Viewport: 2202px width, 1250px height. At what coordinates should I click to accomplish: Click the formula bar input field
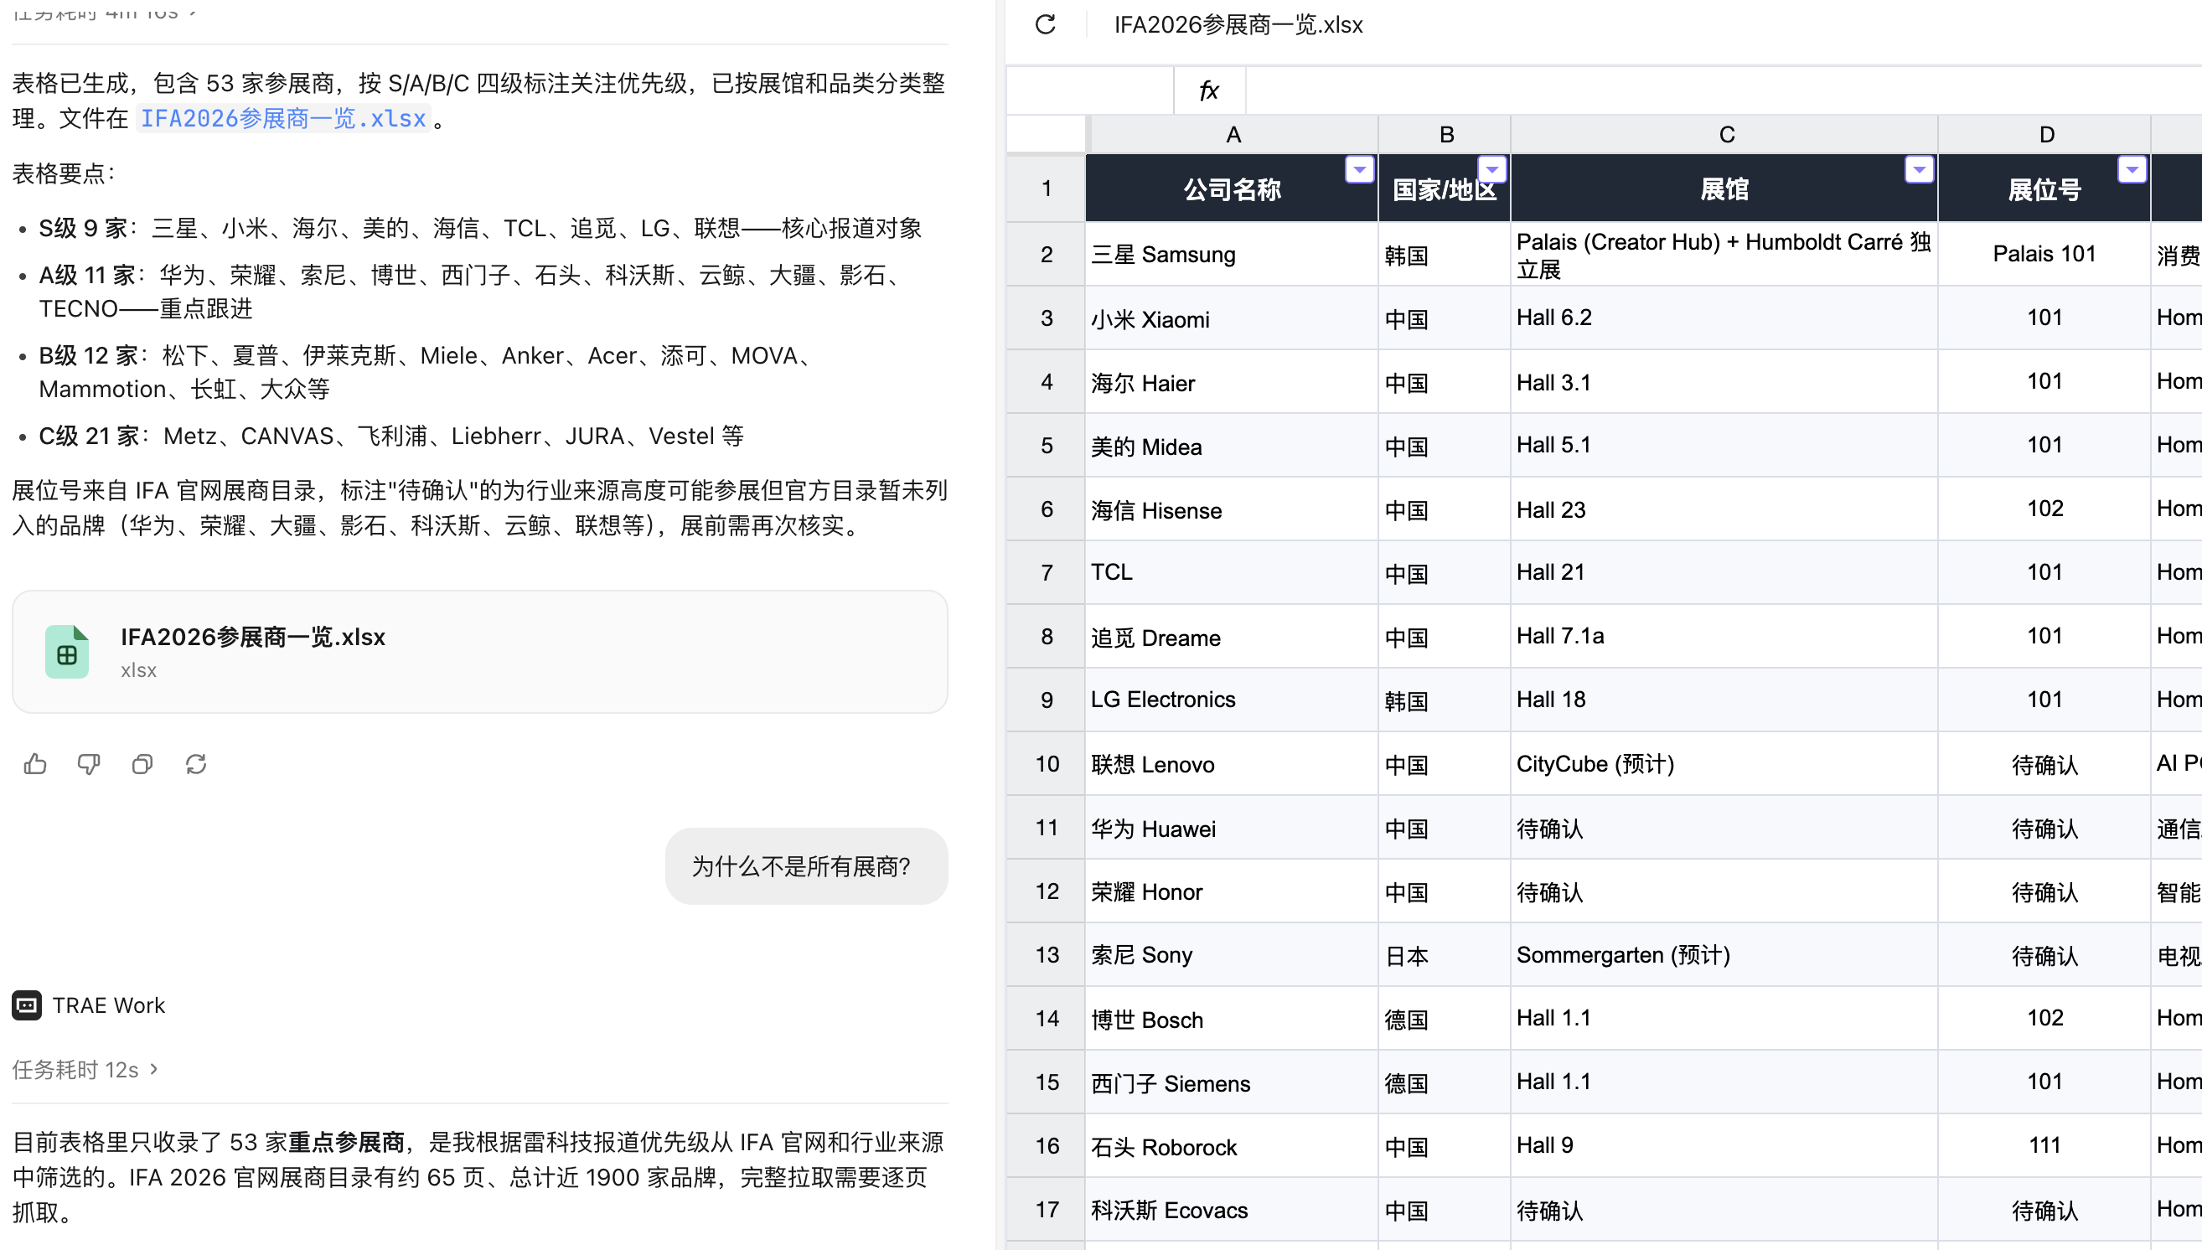point(1724,90)
